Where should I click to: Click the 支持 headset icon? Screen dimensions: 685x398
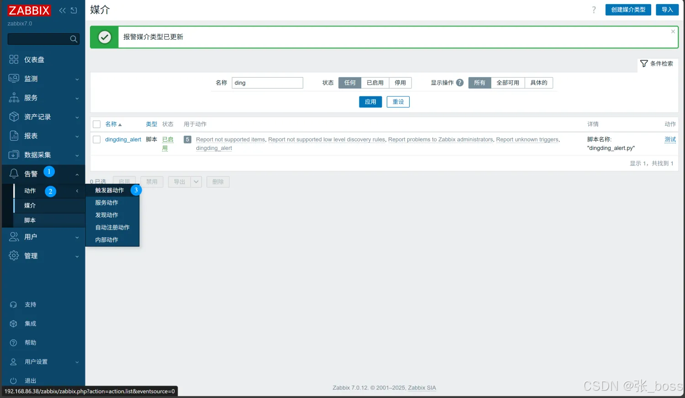(13, 305)
